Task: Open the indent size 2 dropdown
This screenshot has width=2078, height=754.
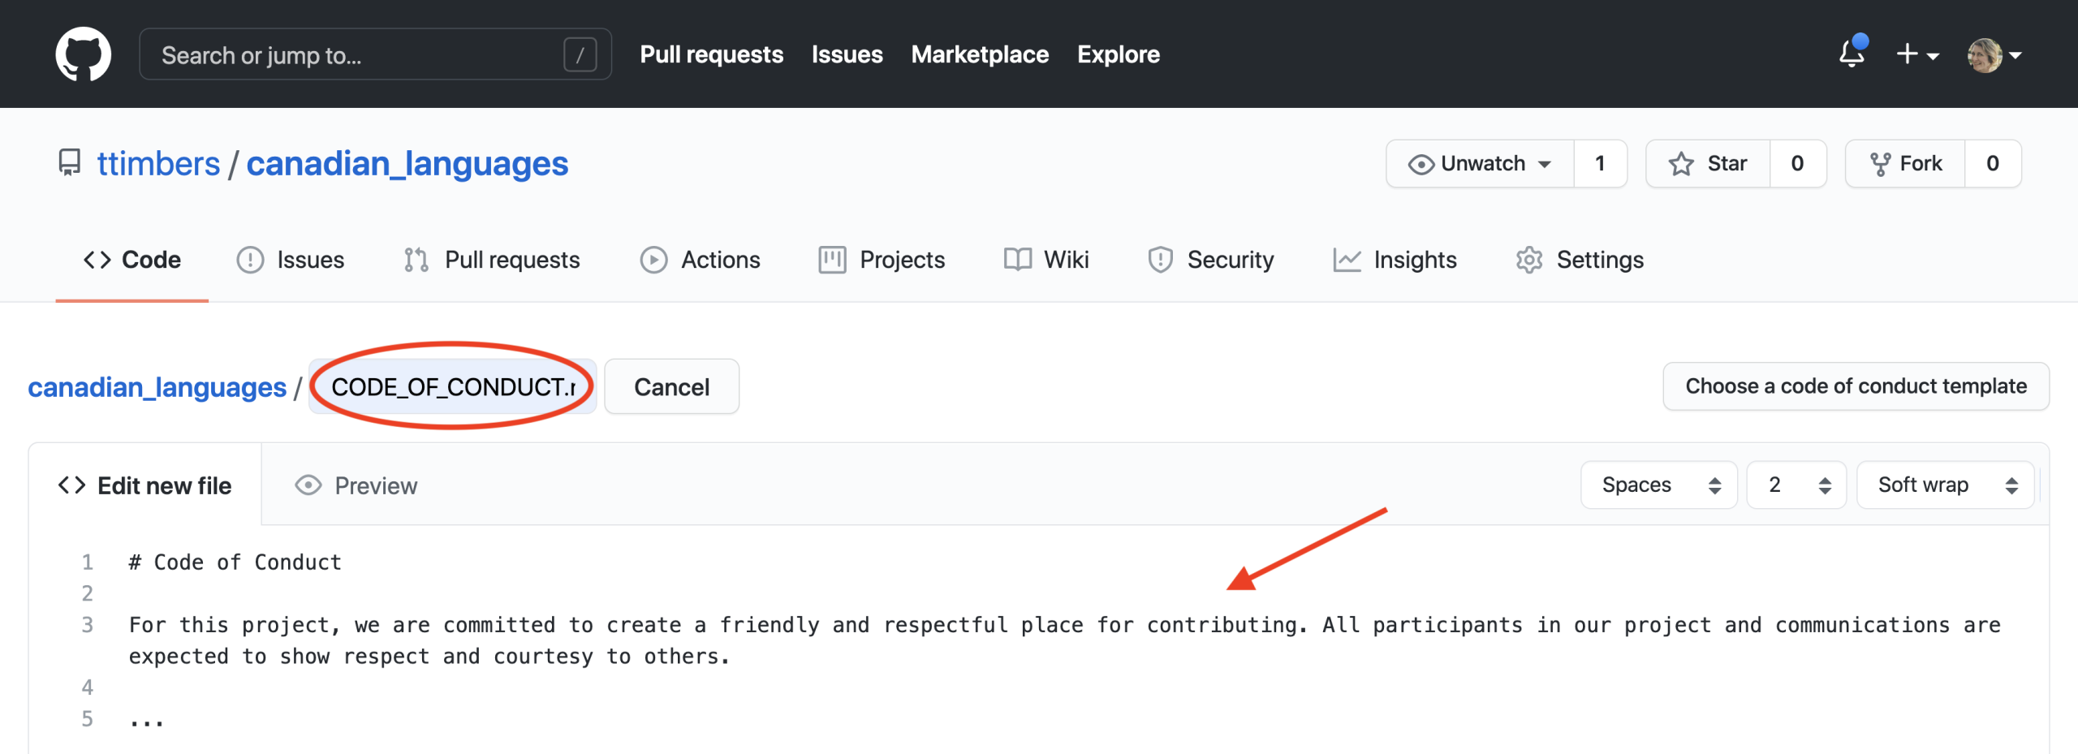Action: pos(1796,485)
